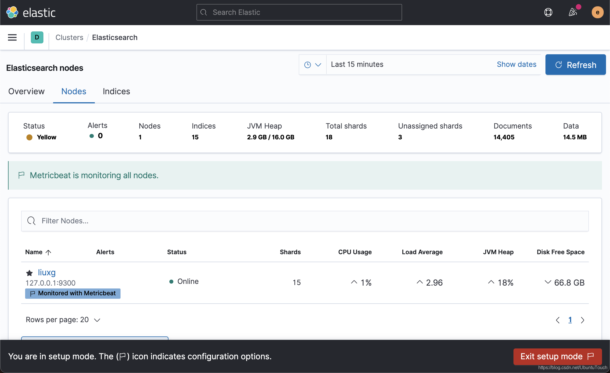The height and width of the screenshot is (373, 610).
Task: Click the yellow status indicator dot
Action: click(29, 137)
